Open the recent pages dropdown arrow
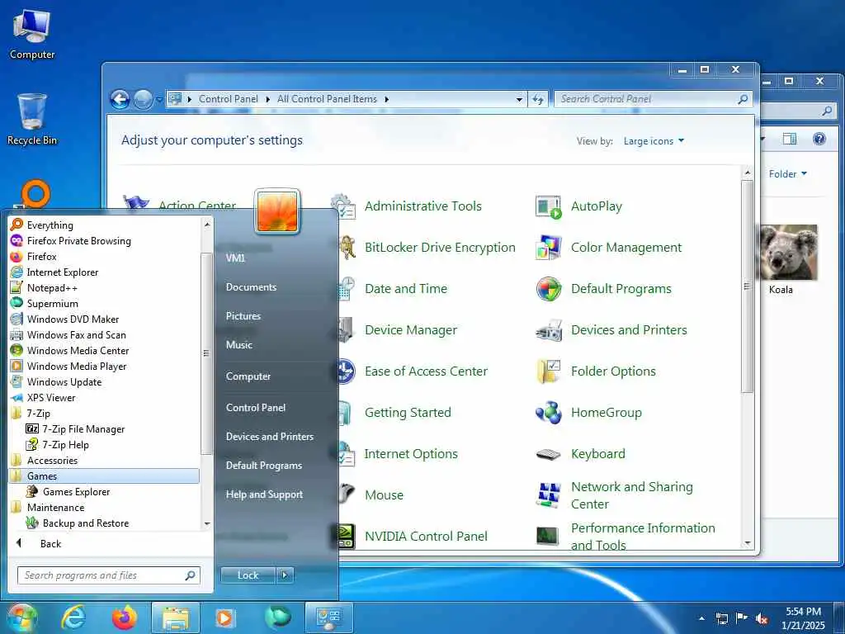 click(x=159, y=100)
